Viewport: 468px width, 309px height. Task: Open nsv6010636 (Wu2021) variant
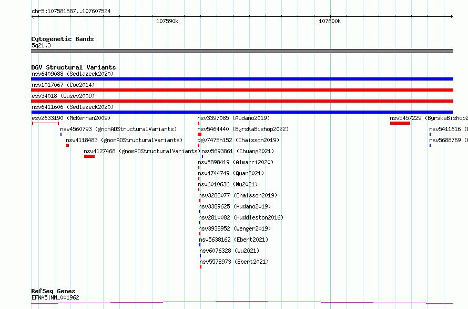click(228, 184)
